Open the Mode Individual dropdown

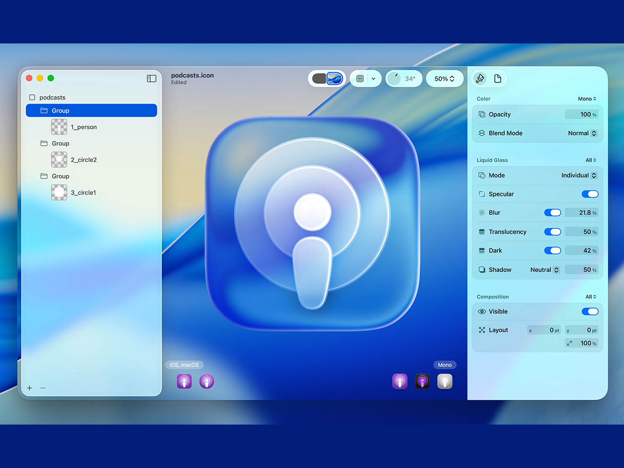coord(579,175)
